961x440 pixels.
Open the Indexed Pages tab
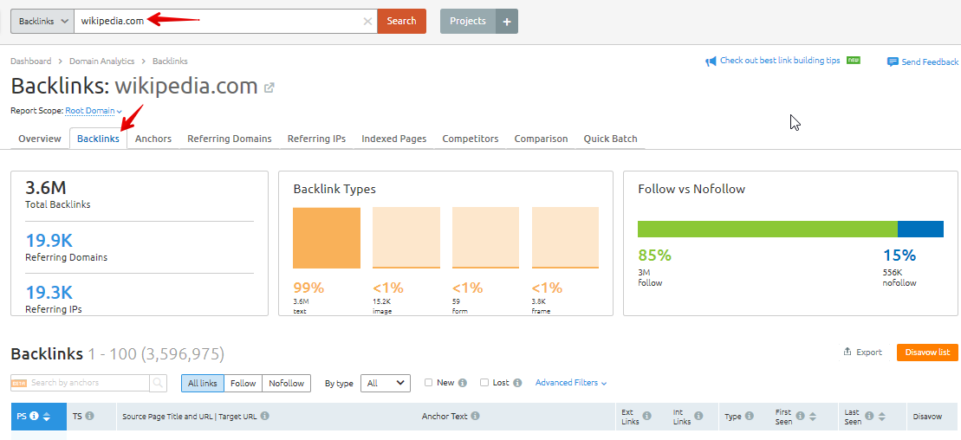[x=394, y=139]
